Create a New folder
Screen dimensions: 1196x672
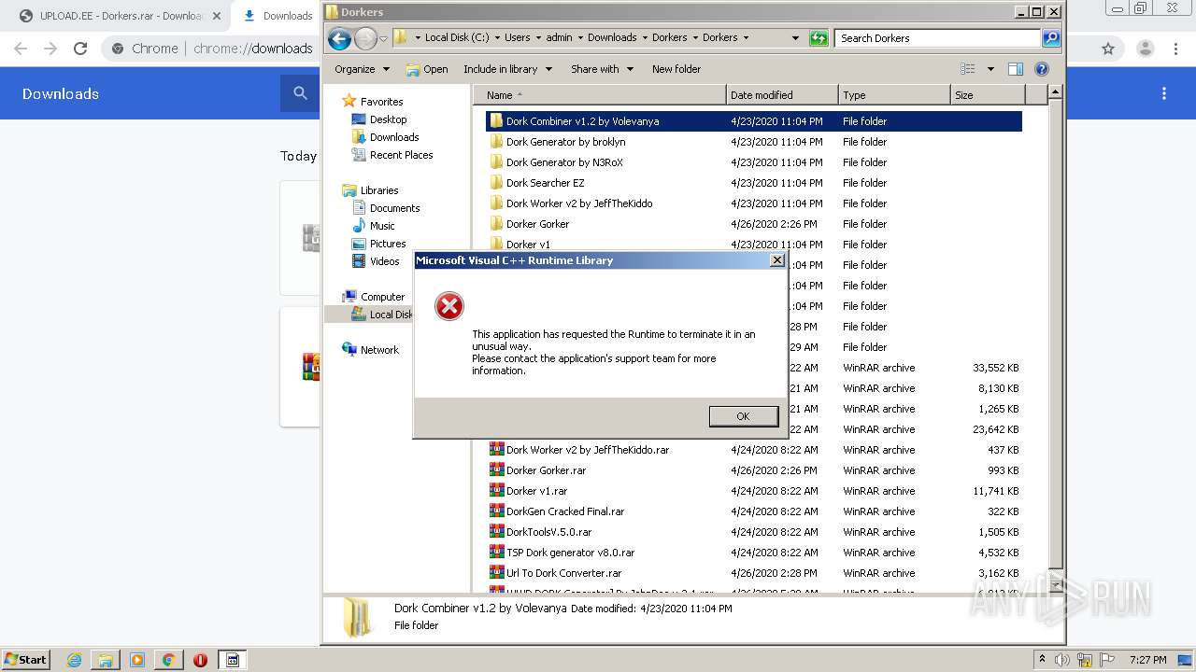click(676, 69)
